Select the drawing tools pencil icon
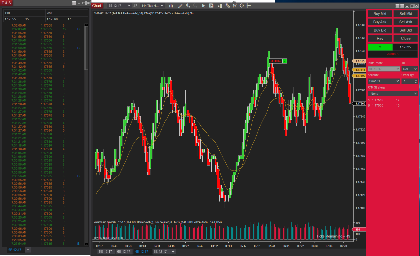 180,5
